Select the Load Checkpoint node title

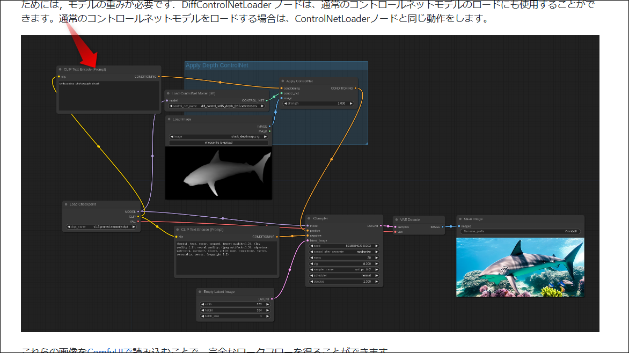[x=83, y=204]
